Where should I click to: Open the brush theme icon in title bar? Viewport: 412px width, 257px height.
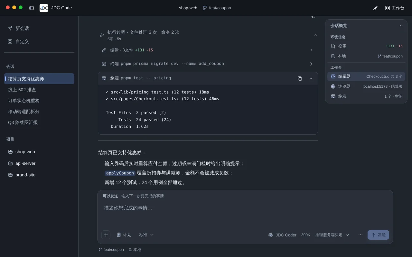(x=375, y=8)
